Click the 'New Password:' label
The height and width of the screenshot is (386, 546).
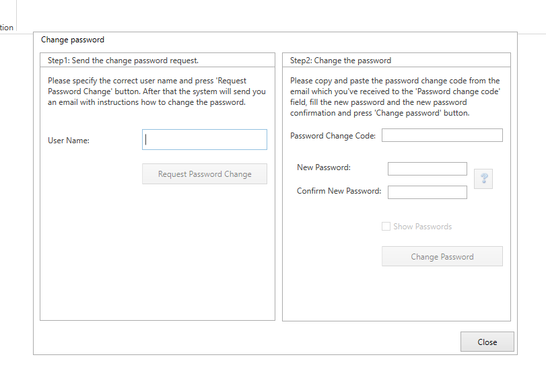coord(324,167)
